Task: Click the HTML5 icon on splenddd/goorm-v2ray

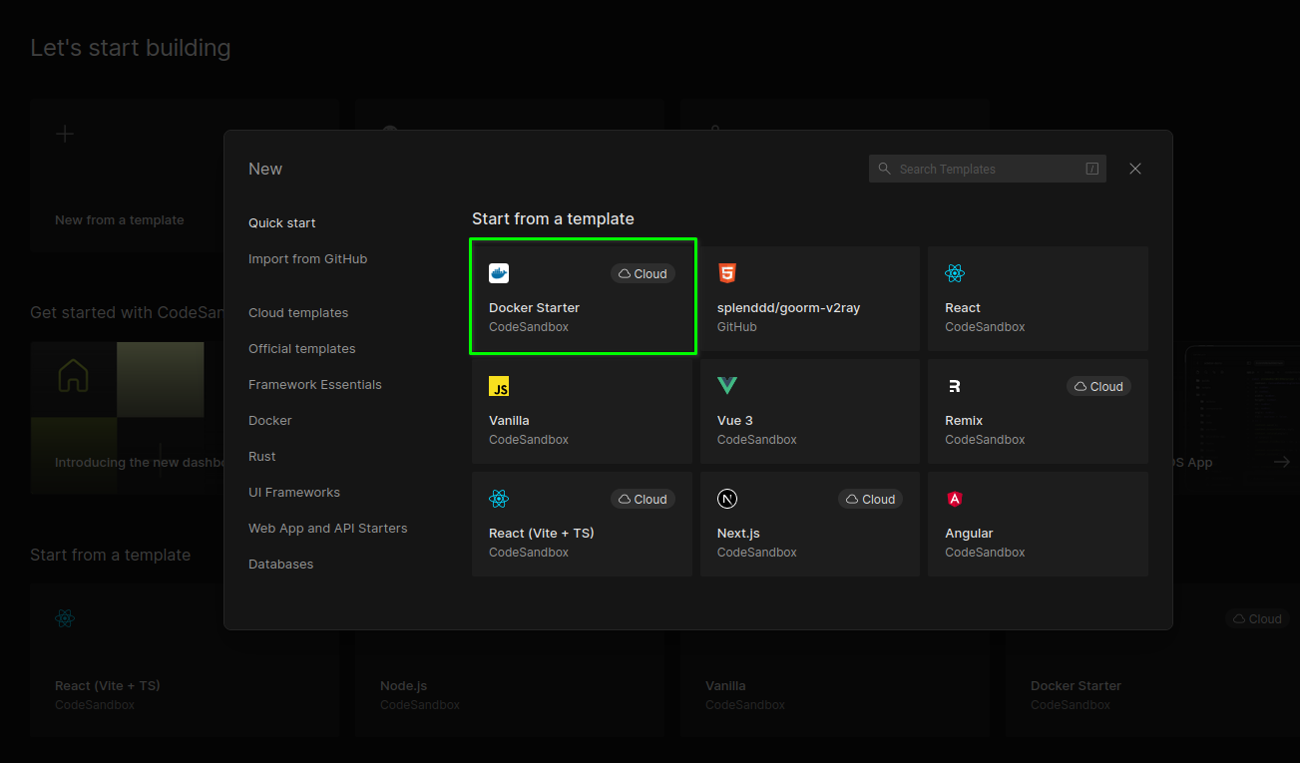Action: [x=727, y=273]
